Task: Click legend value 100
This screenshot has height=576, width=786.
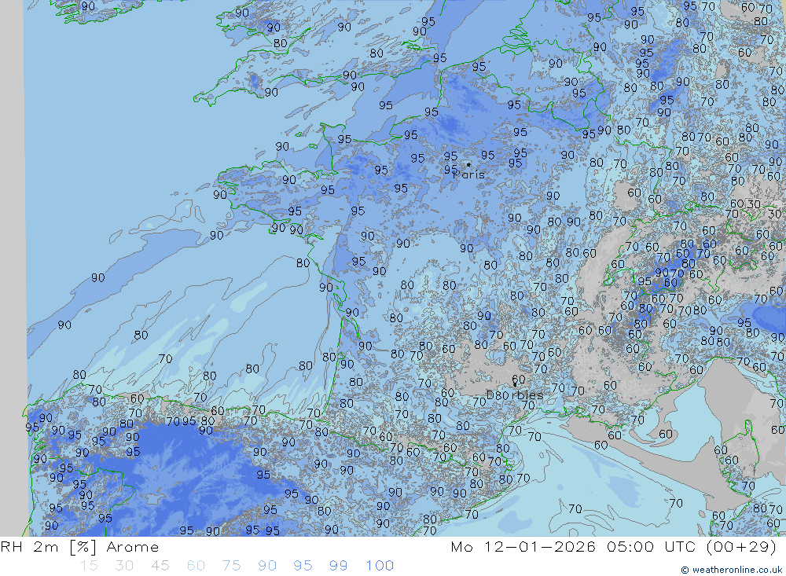Action: click(x=380, y=566)
